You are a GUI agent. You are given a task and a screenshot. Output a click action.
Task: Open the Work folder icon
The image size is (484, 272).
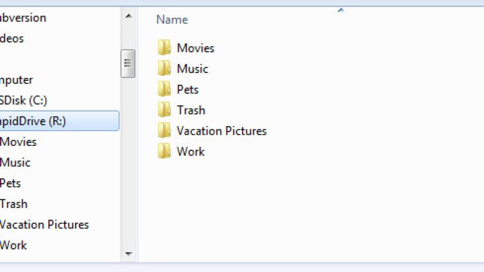tap(164, 152)
